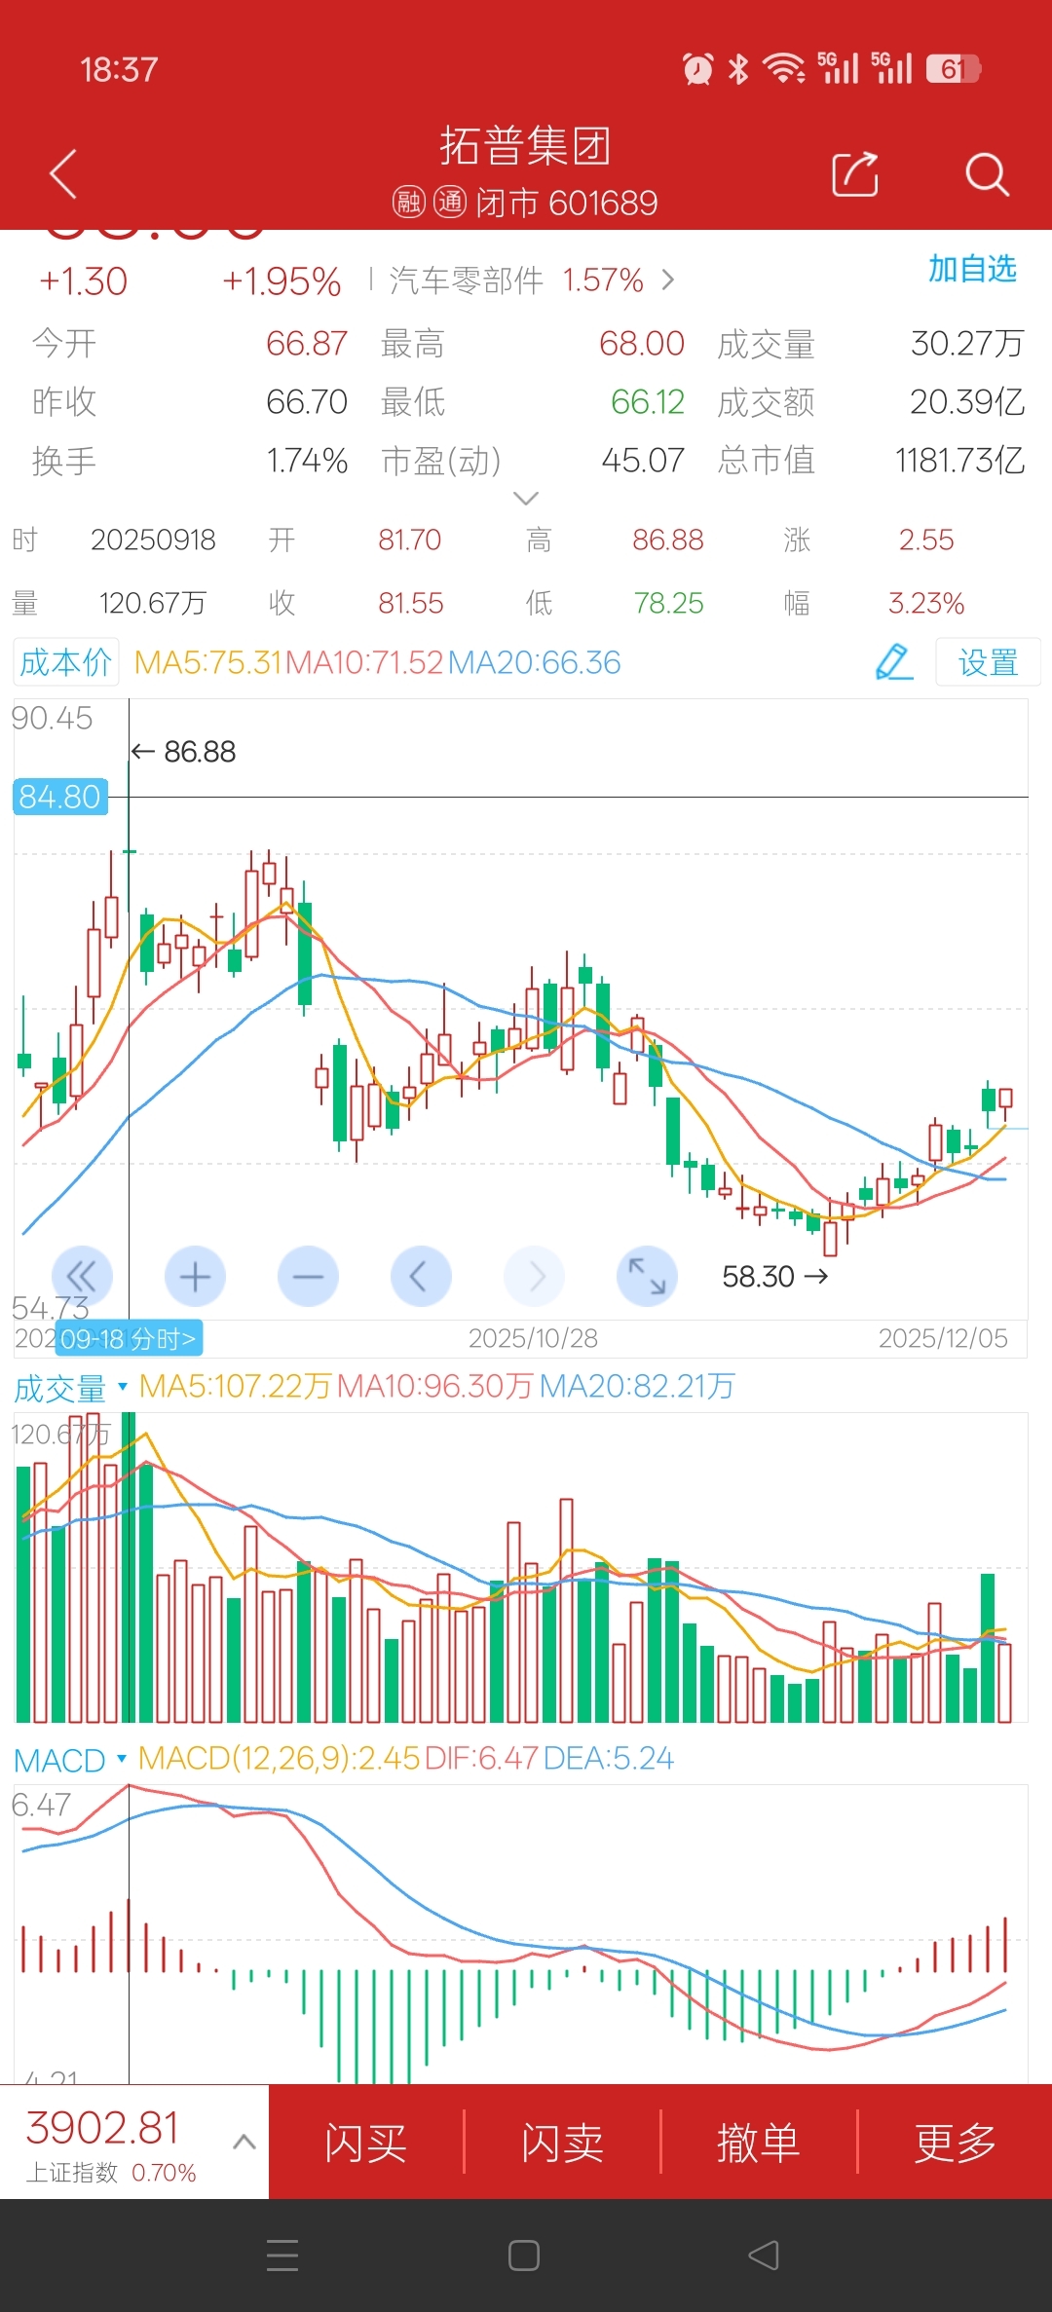
Task: Add stock via 加自选
Action: 972,269
